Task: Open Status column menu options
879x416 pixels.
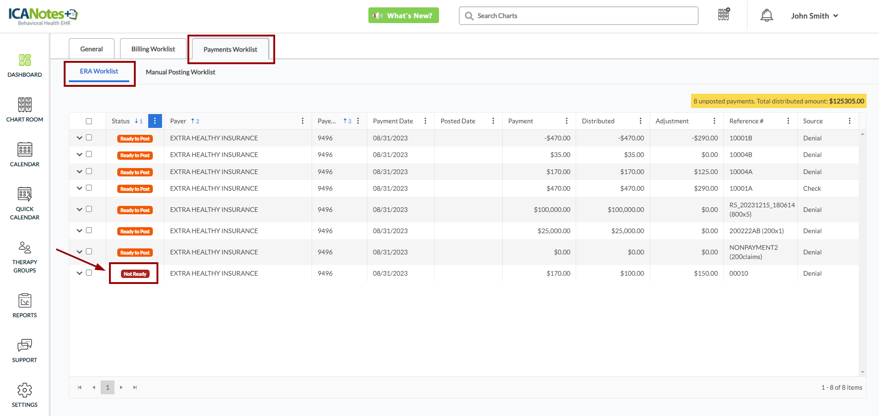Action: pos(155,121)
